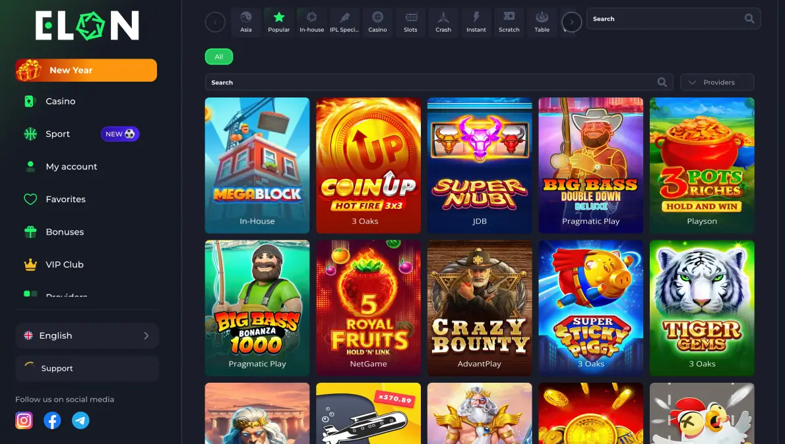The image size is (785, 444).
Task: Click the My account person icon
Action: tap(30, 167)
